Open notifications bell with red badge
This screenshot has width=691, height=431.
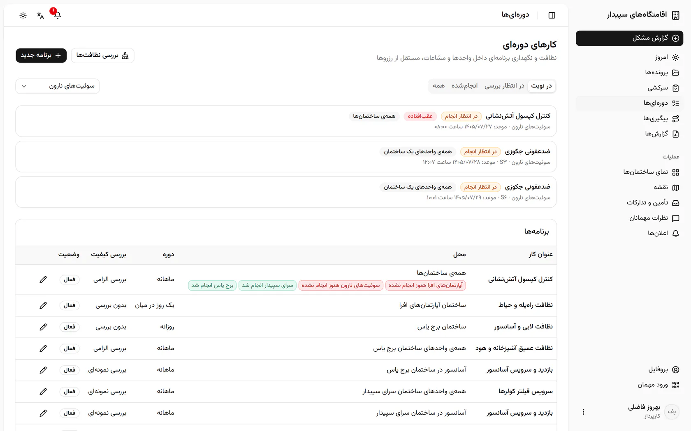[x=57, y=15]
